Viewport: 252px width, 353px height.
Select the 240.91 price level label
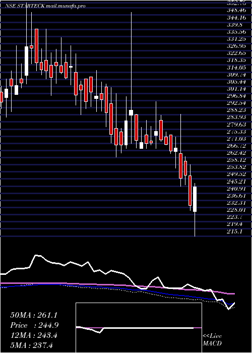pos(236,189)
